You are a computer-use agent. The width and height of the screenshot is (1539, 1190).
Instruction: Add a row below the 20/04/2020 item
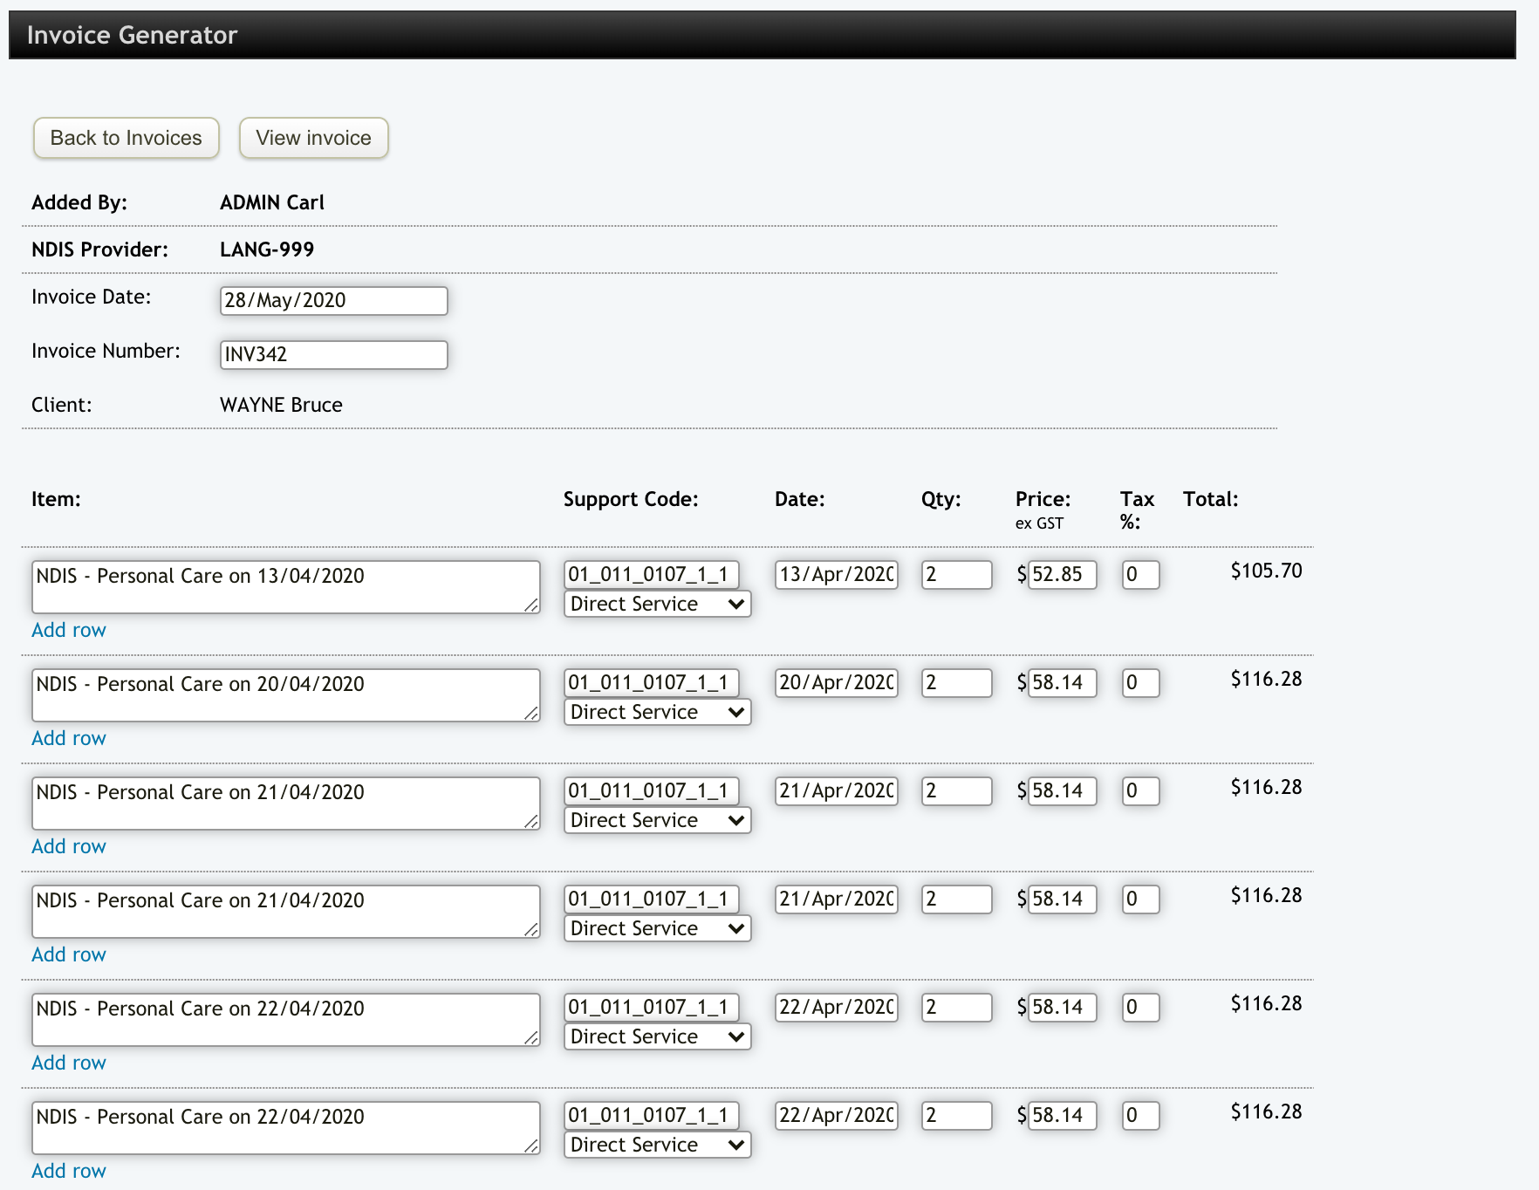(x=69, y=738)
